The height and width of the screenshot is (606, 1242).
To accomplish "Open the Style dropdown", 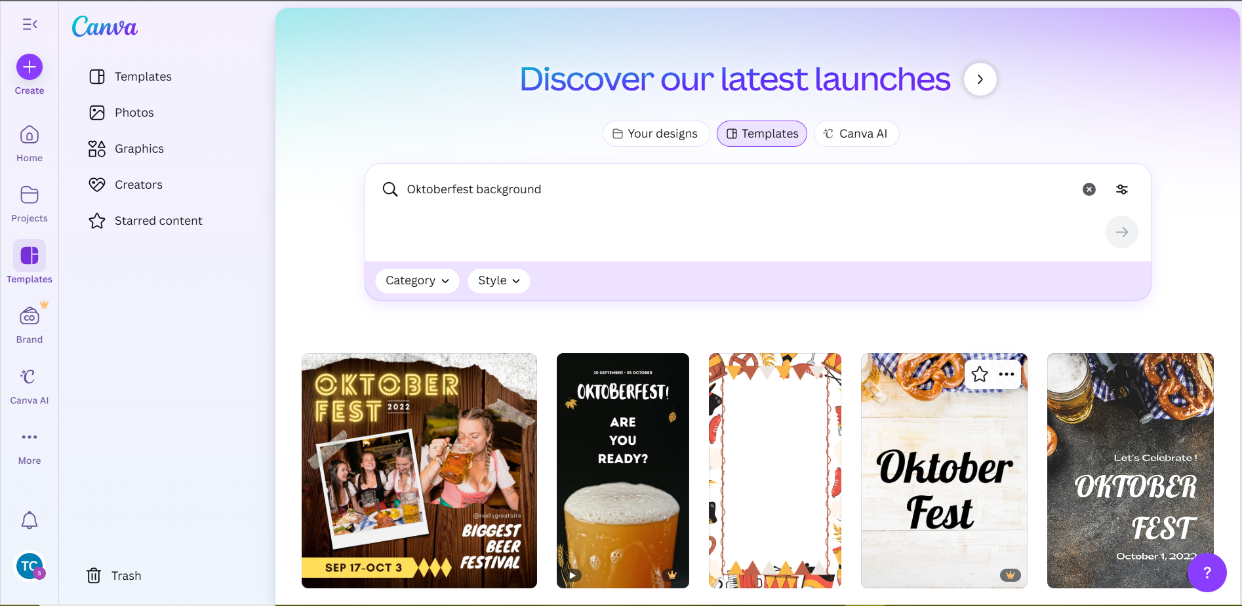I will [x=498, y=280].
